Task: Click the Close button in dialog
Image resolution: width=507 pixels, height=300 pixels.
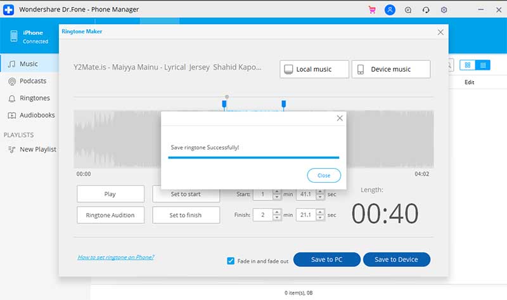Action: (x=324, y=176)
